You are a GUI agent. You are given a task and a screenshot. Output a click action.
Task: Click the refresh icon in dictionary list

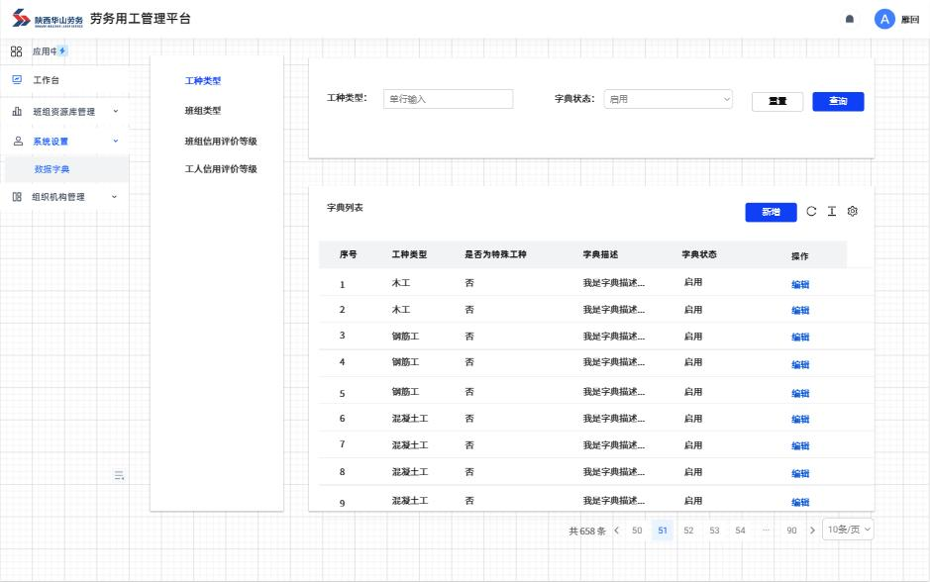(x=811, y=211)
